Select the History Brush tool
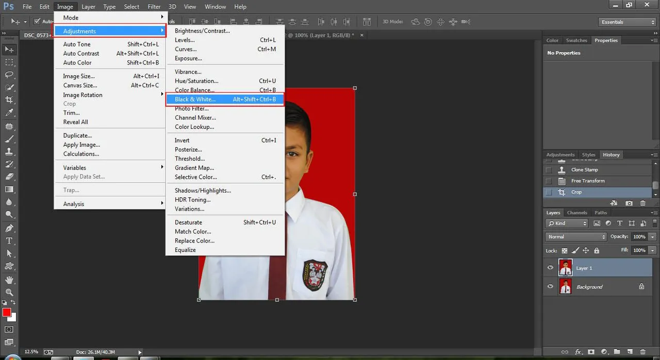The image size is (660, 360). point(9,164)
